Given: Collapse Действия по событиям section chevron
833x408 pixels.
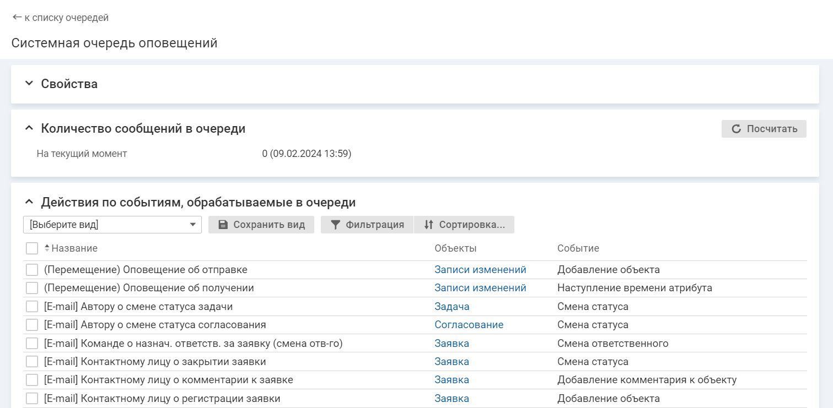Looking at the screenshot, I should (x=29, y=202).
